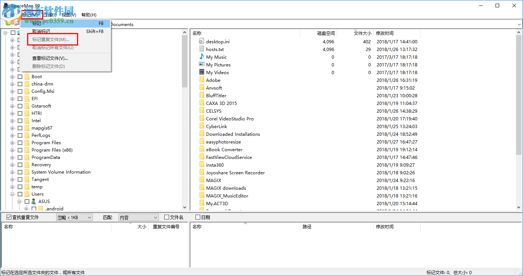Click the hosts.txt document icon

(x=201, y=49)
